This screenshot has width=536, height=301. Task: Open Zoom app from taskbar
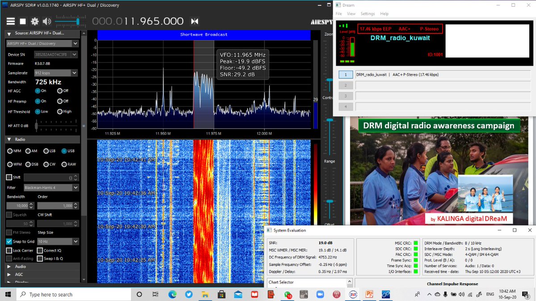(x=320, y=294)
